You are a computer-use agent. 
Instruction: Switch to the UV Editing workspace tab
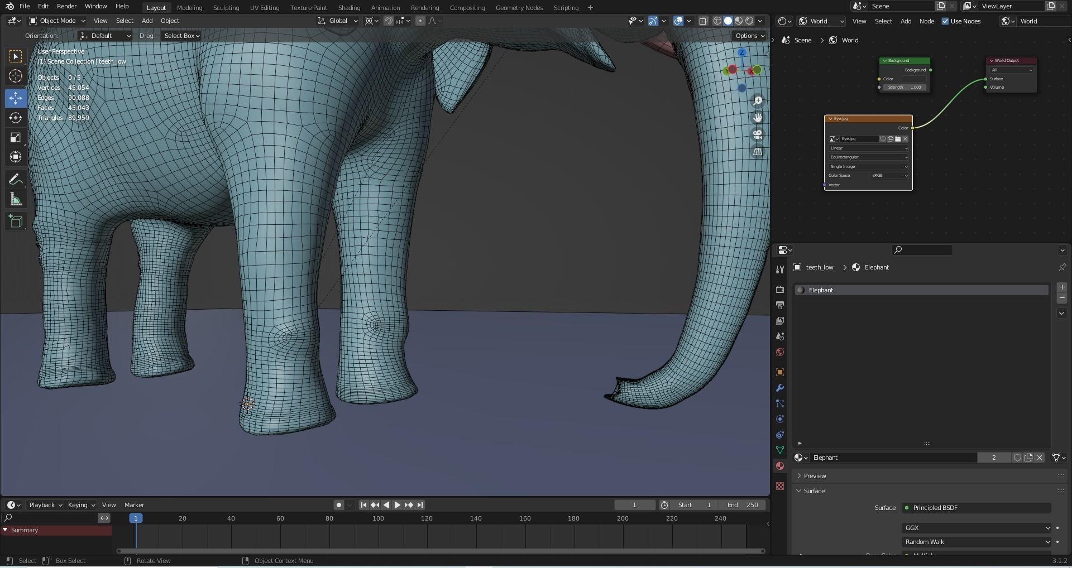click(x=265, y=8)
